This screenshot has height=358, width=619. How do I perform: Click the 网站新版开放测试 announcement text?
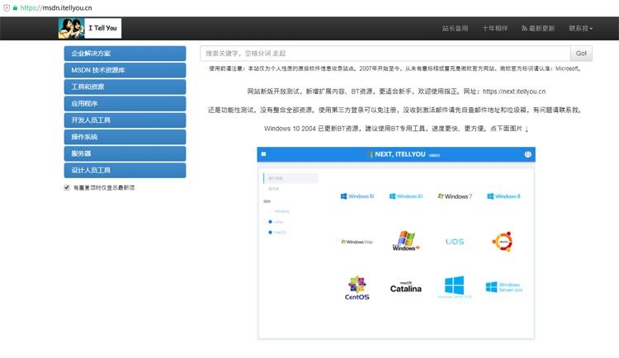[396, 92]
